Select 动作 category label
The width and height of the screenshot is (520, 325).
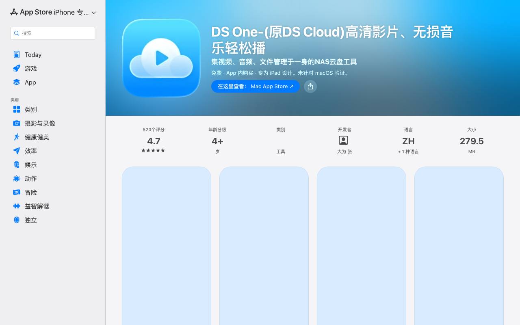click(31, 178)
